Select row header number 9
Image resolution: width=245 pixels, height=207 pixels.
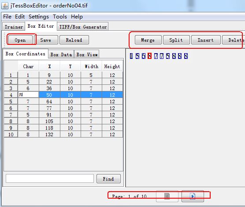pyautogui.click(x=11, y=127)
